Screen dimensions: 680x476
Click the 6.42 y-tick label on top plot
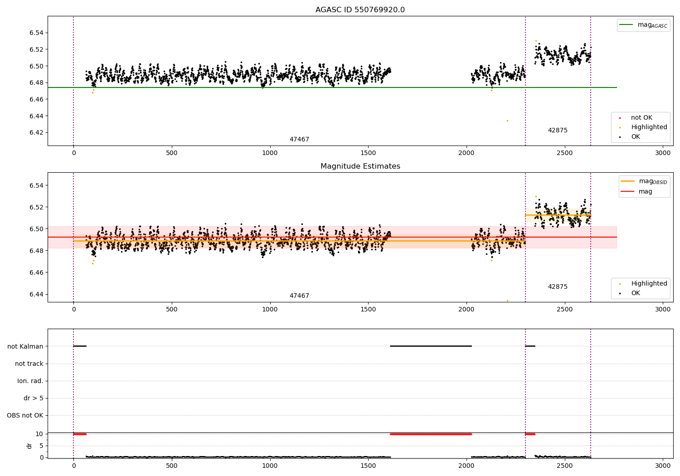[36, 133]
